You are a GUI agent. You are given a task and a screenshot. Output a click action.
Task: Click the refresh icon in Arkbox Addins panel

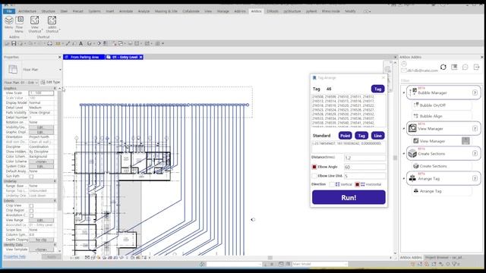pyautogui.click(x=443, y=67)
